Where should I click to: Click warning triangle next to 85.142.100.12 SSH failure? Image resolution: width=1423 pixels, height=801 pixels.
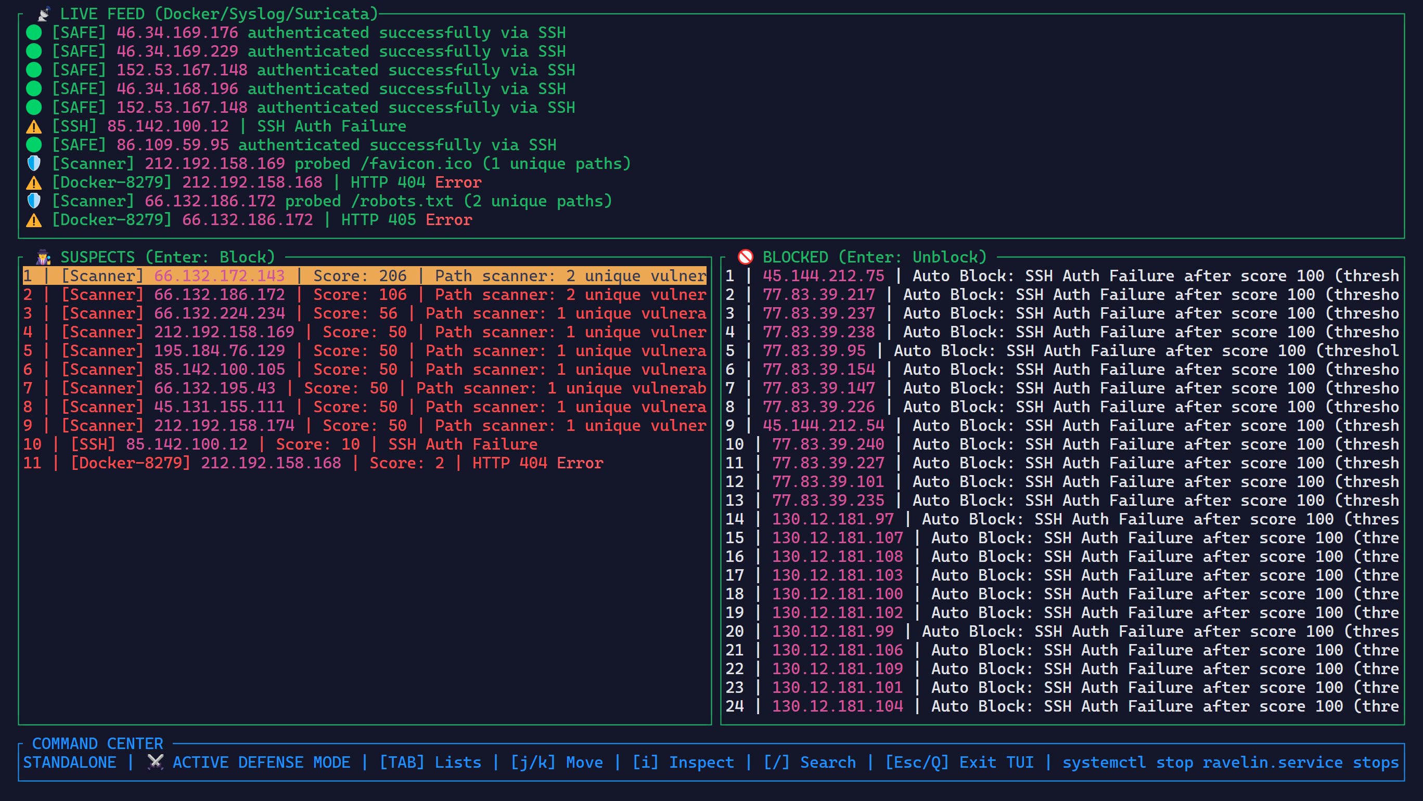pos(34,126)
